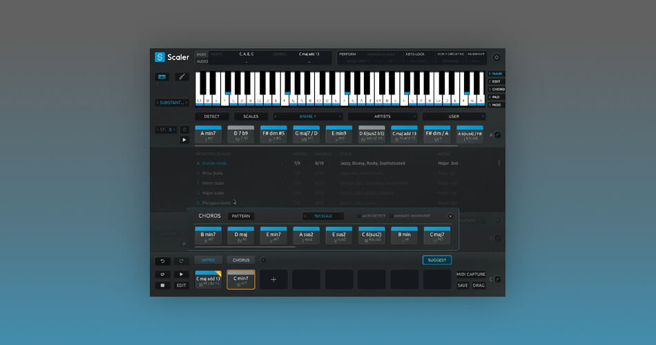This screenshot has height=345, width=656.
Task: Click the undo arrow icon
Action: (x=162, y=261)
